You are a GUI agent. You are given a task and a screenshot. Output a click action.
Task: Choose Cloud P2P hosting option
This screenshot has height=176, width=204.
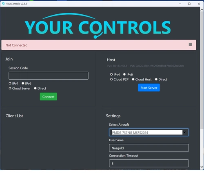coord(111,79)
